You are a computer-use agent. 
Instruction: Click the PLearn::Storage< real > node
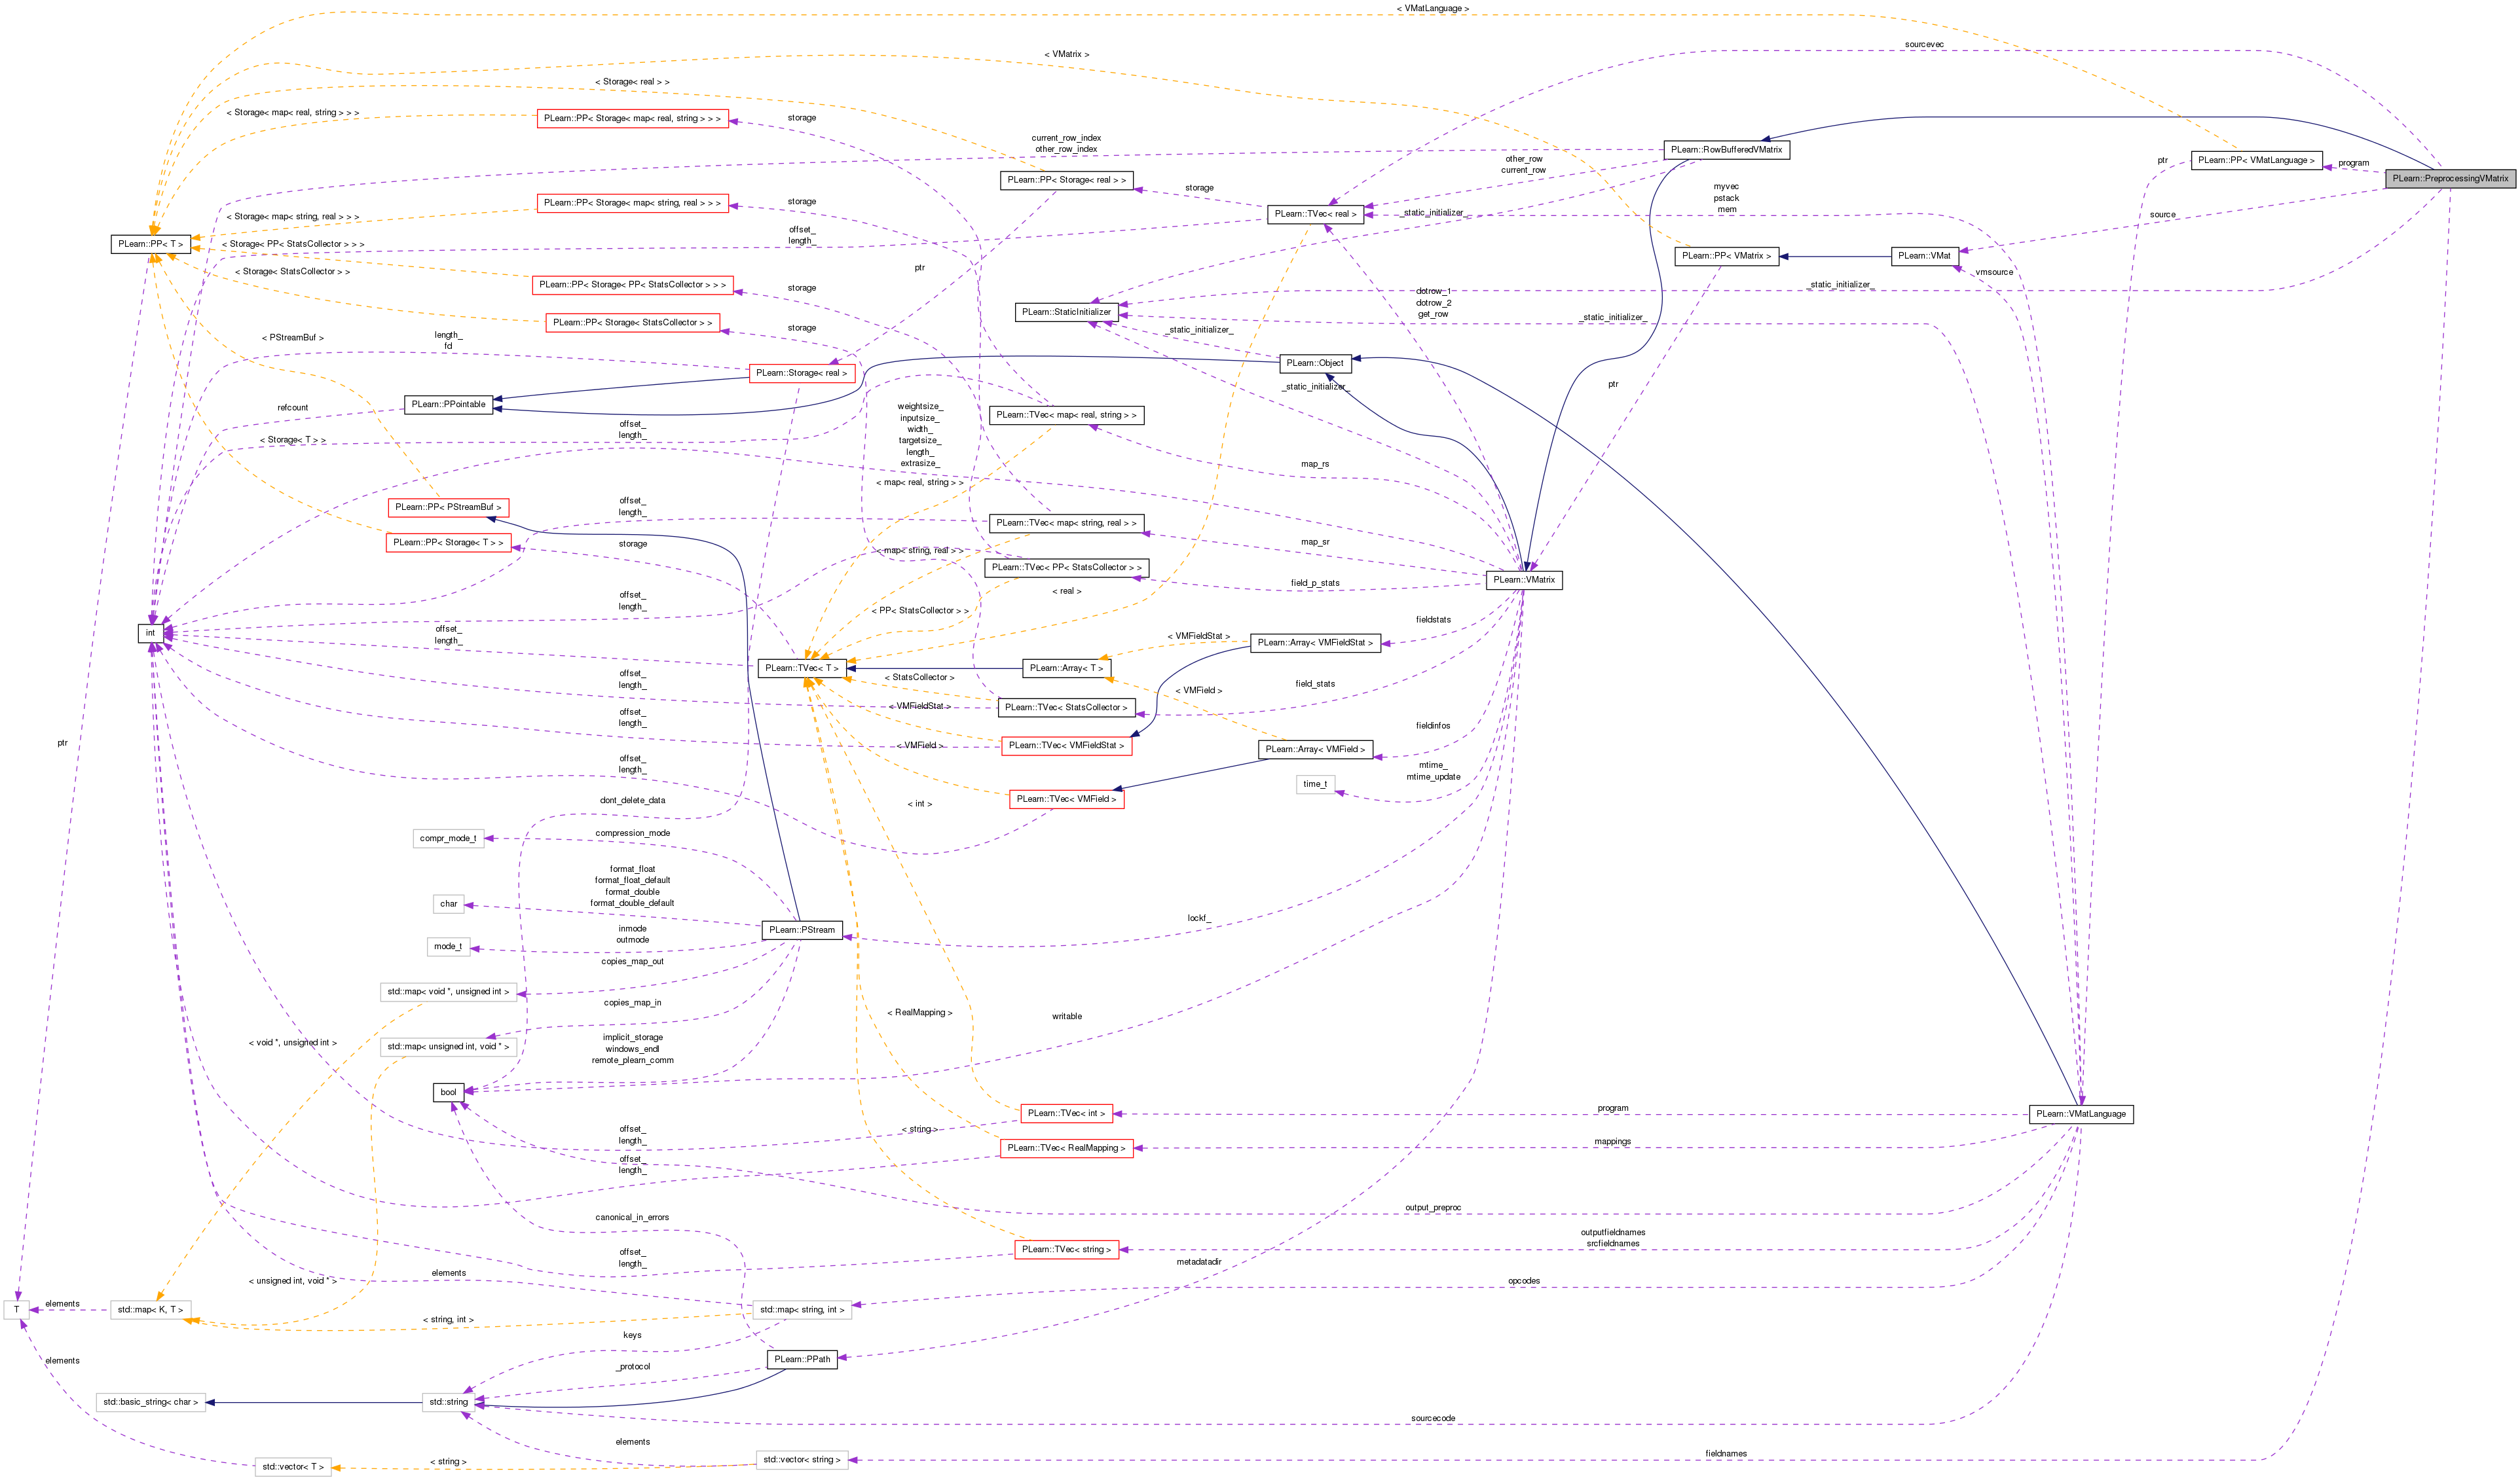point(802,372)
